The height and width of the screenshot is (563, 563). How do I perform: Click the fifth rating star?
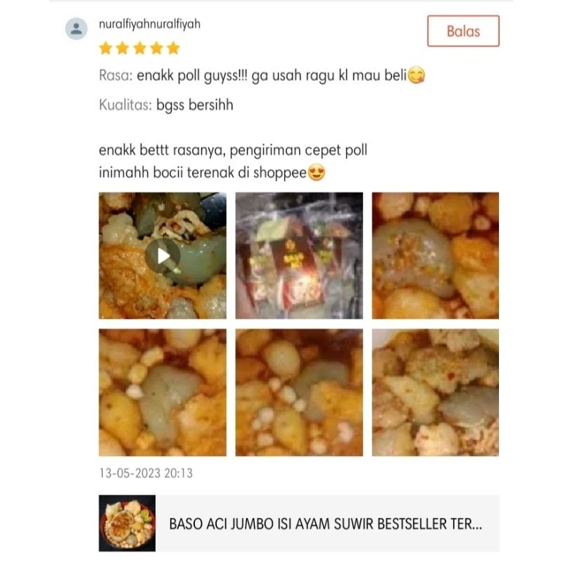coord(173,48)
